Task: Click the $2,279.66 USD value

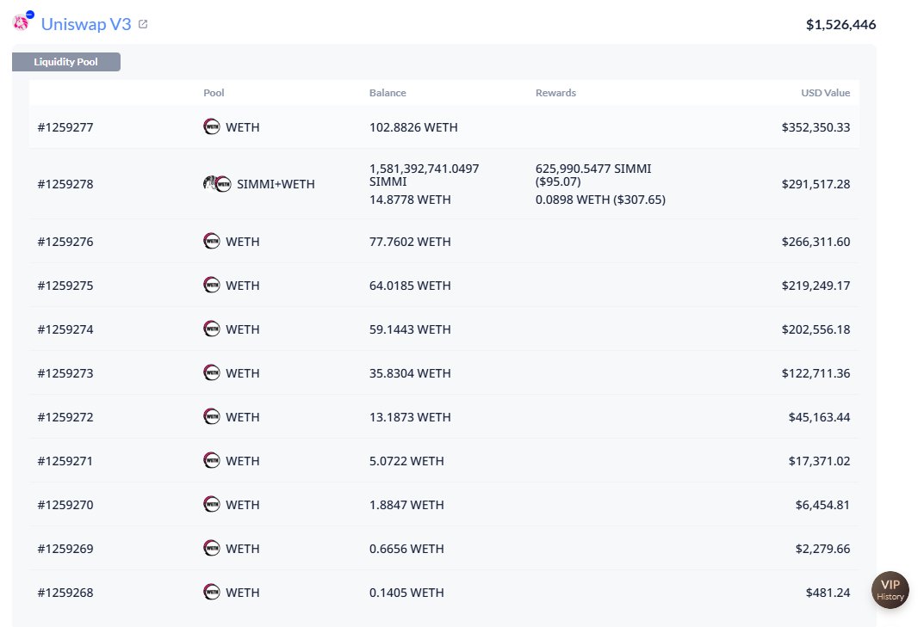Action: (822, 549)
